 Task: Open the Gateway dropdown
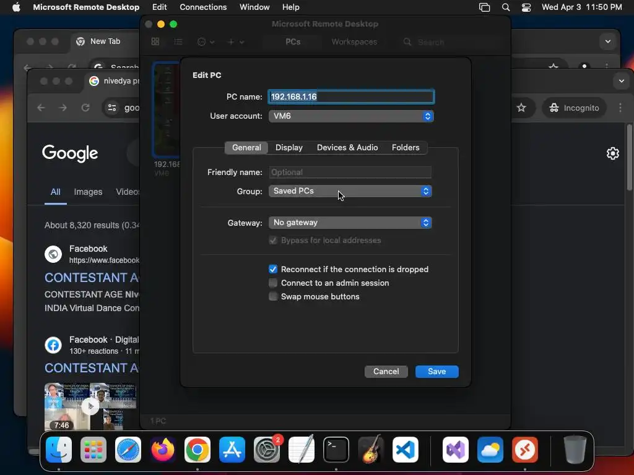[x=350, y=223]
